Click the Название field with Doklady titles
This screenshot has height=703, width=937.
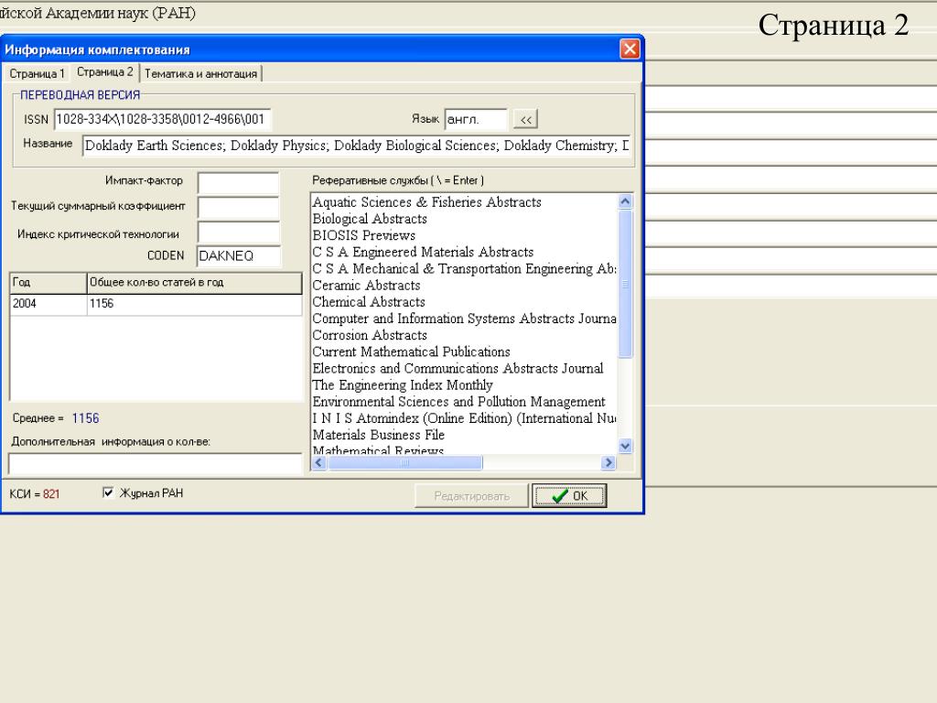pos(356,146)
